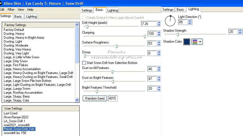Select 'Preset_Snow Drift_Feli' user setting
The height and width of the screenshot is (136, 243).
click(x=19, y=129)
